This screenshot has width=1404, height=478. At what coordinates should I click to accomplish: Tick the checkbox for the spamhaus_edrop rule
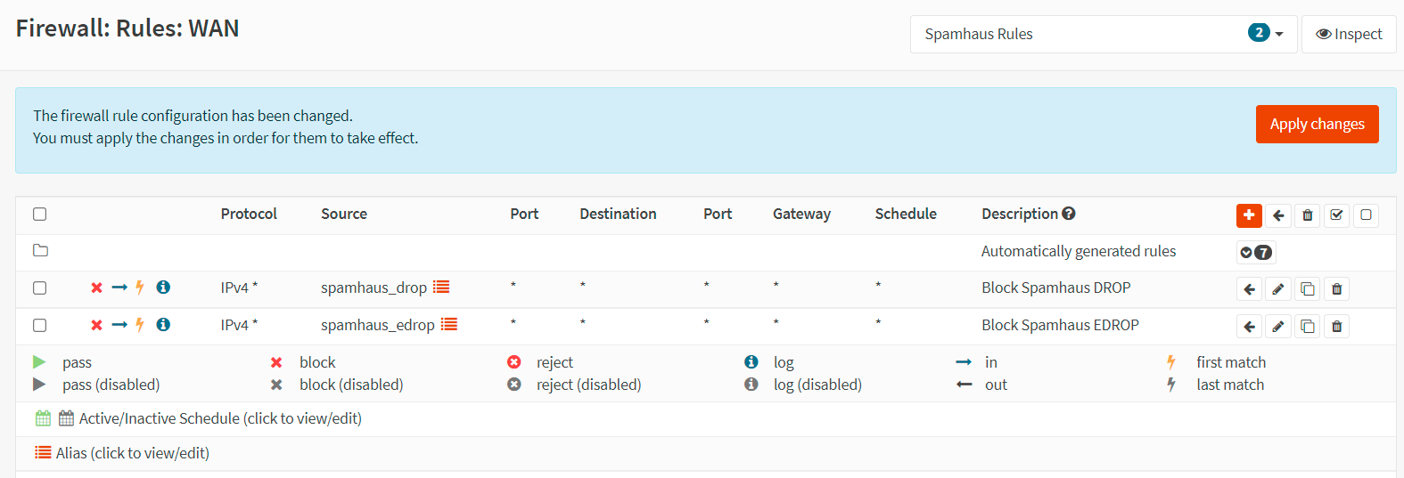coord(39,325)
